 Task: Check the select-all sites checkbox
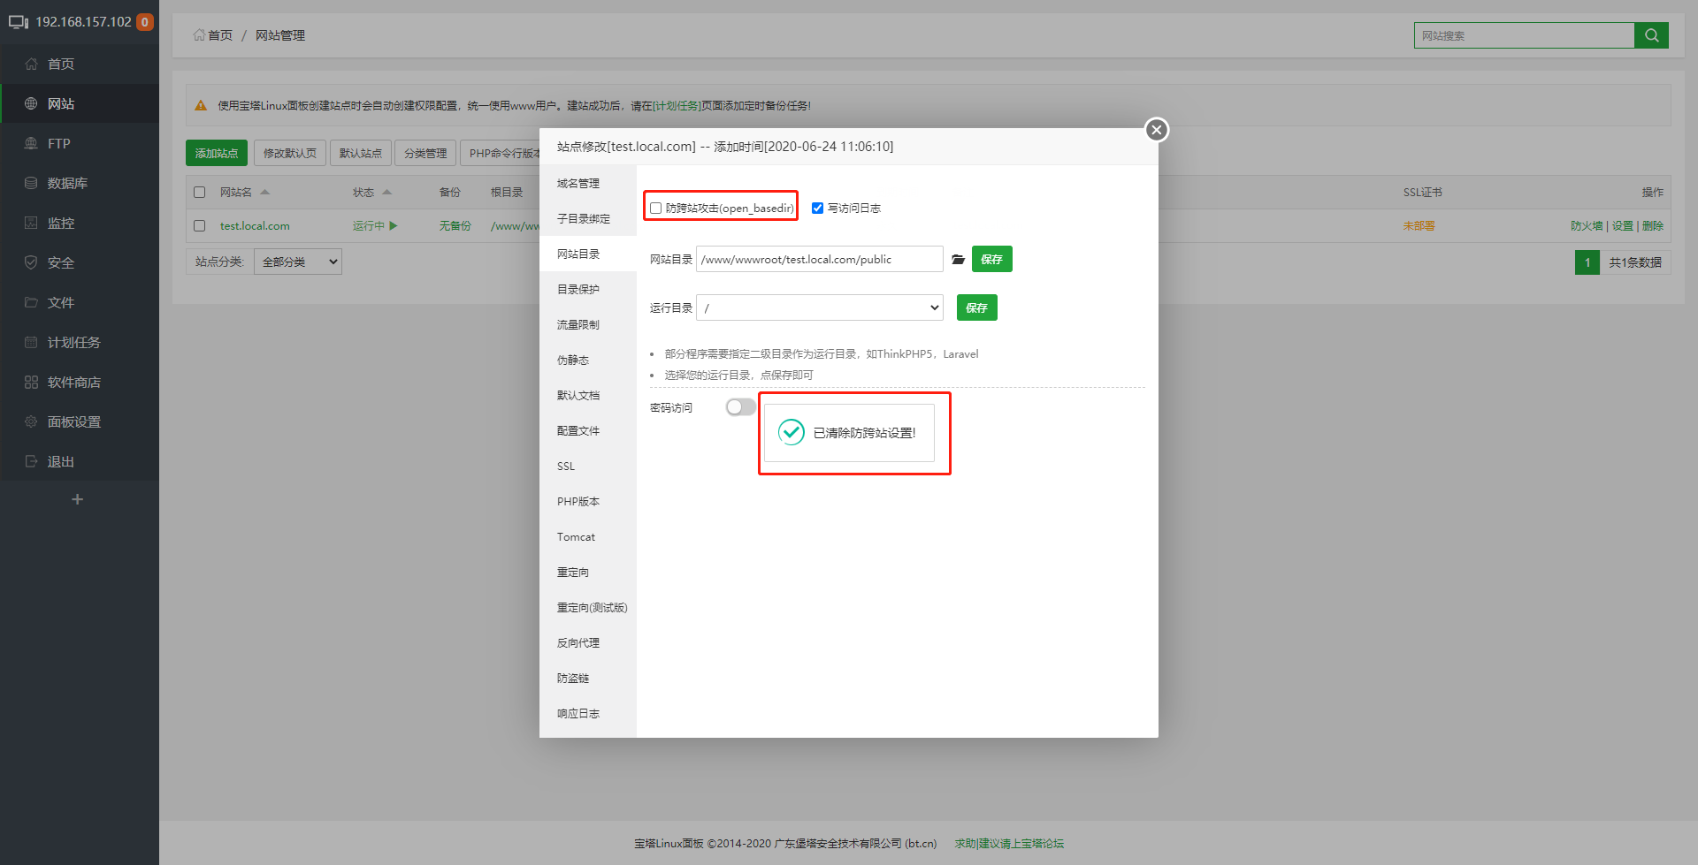tap(200, 192)
